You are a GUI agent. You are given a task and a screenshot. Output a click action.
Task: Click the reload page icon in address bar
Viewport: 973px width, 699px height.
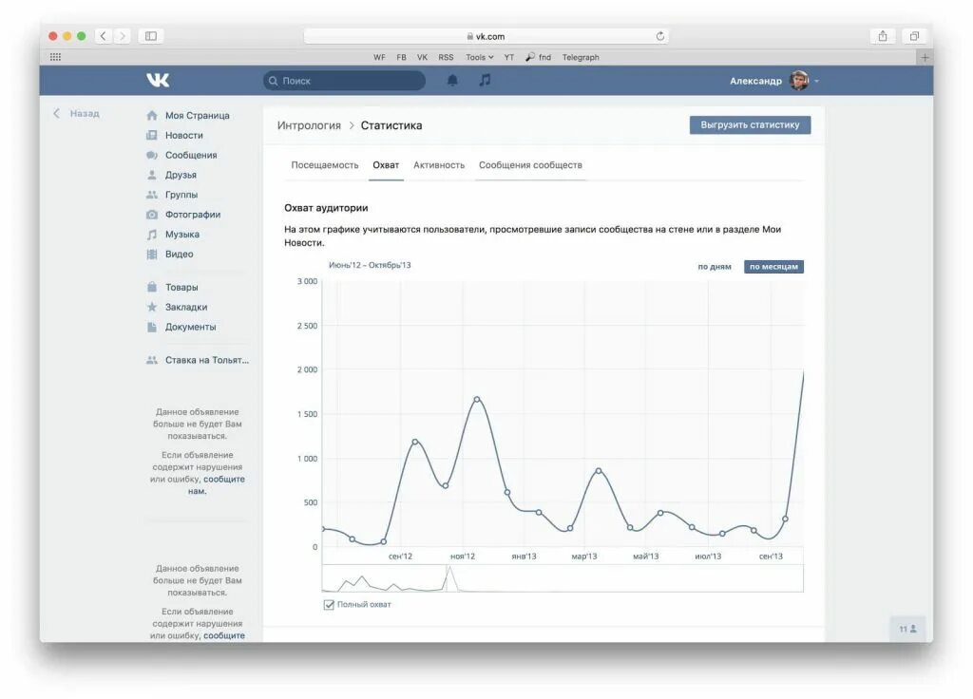click(659, 36)
